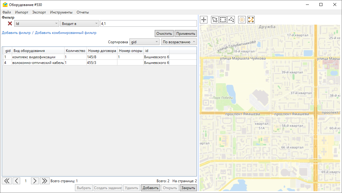
Task: Go to the next page arrow
Action: (x=35, y=181)
